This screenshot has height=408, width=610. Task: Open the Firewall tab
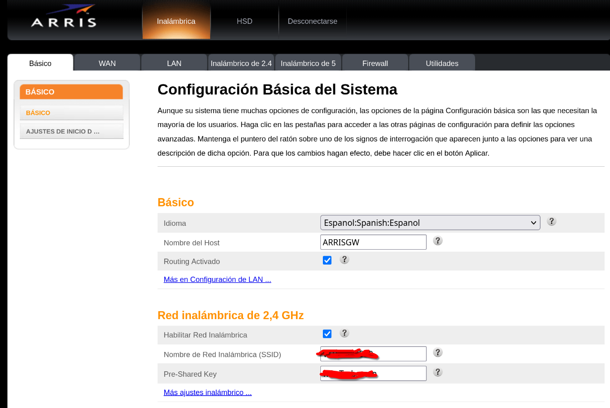(x=375, y=63)
